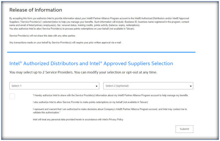The height and width of the screenshot is (141, 220).
Task: Check the authorization consent checkbox
Action: (x=12, y=96)
